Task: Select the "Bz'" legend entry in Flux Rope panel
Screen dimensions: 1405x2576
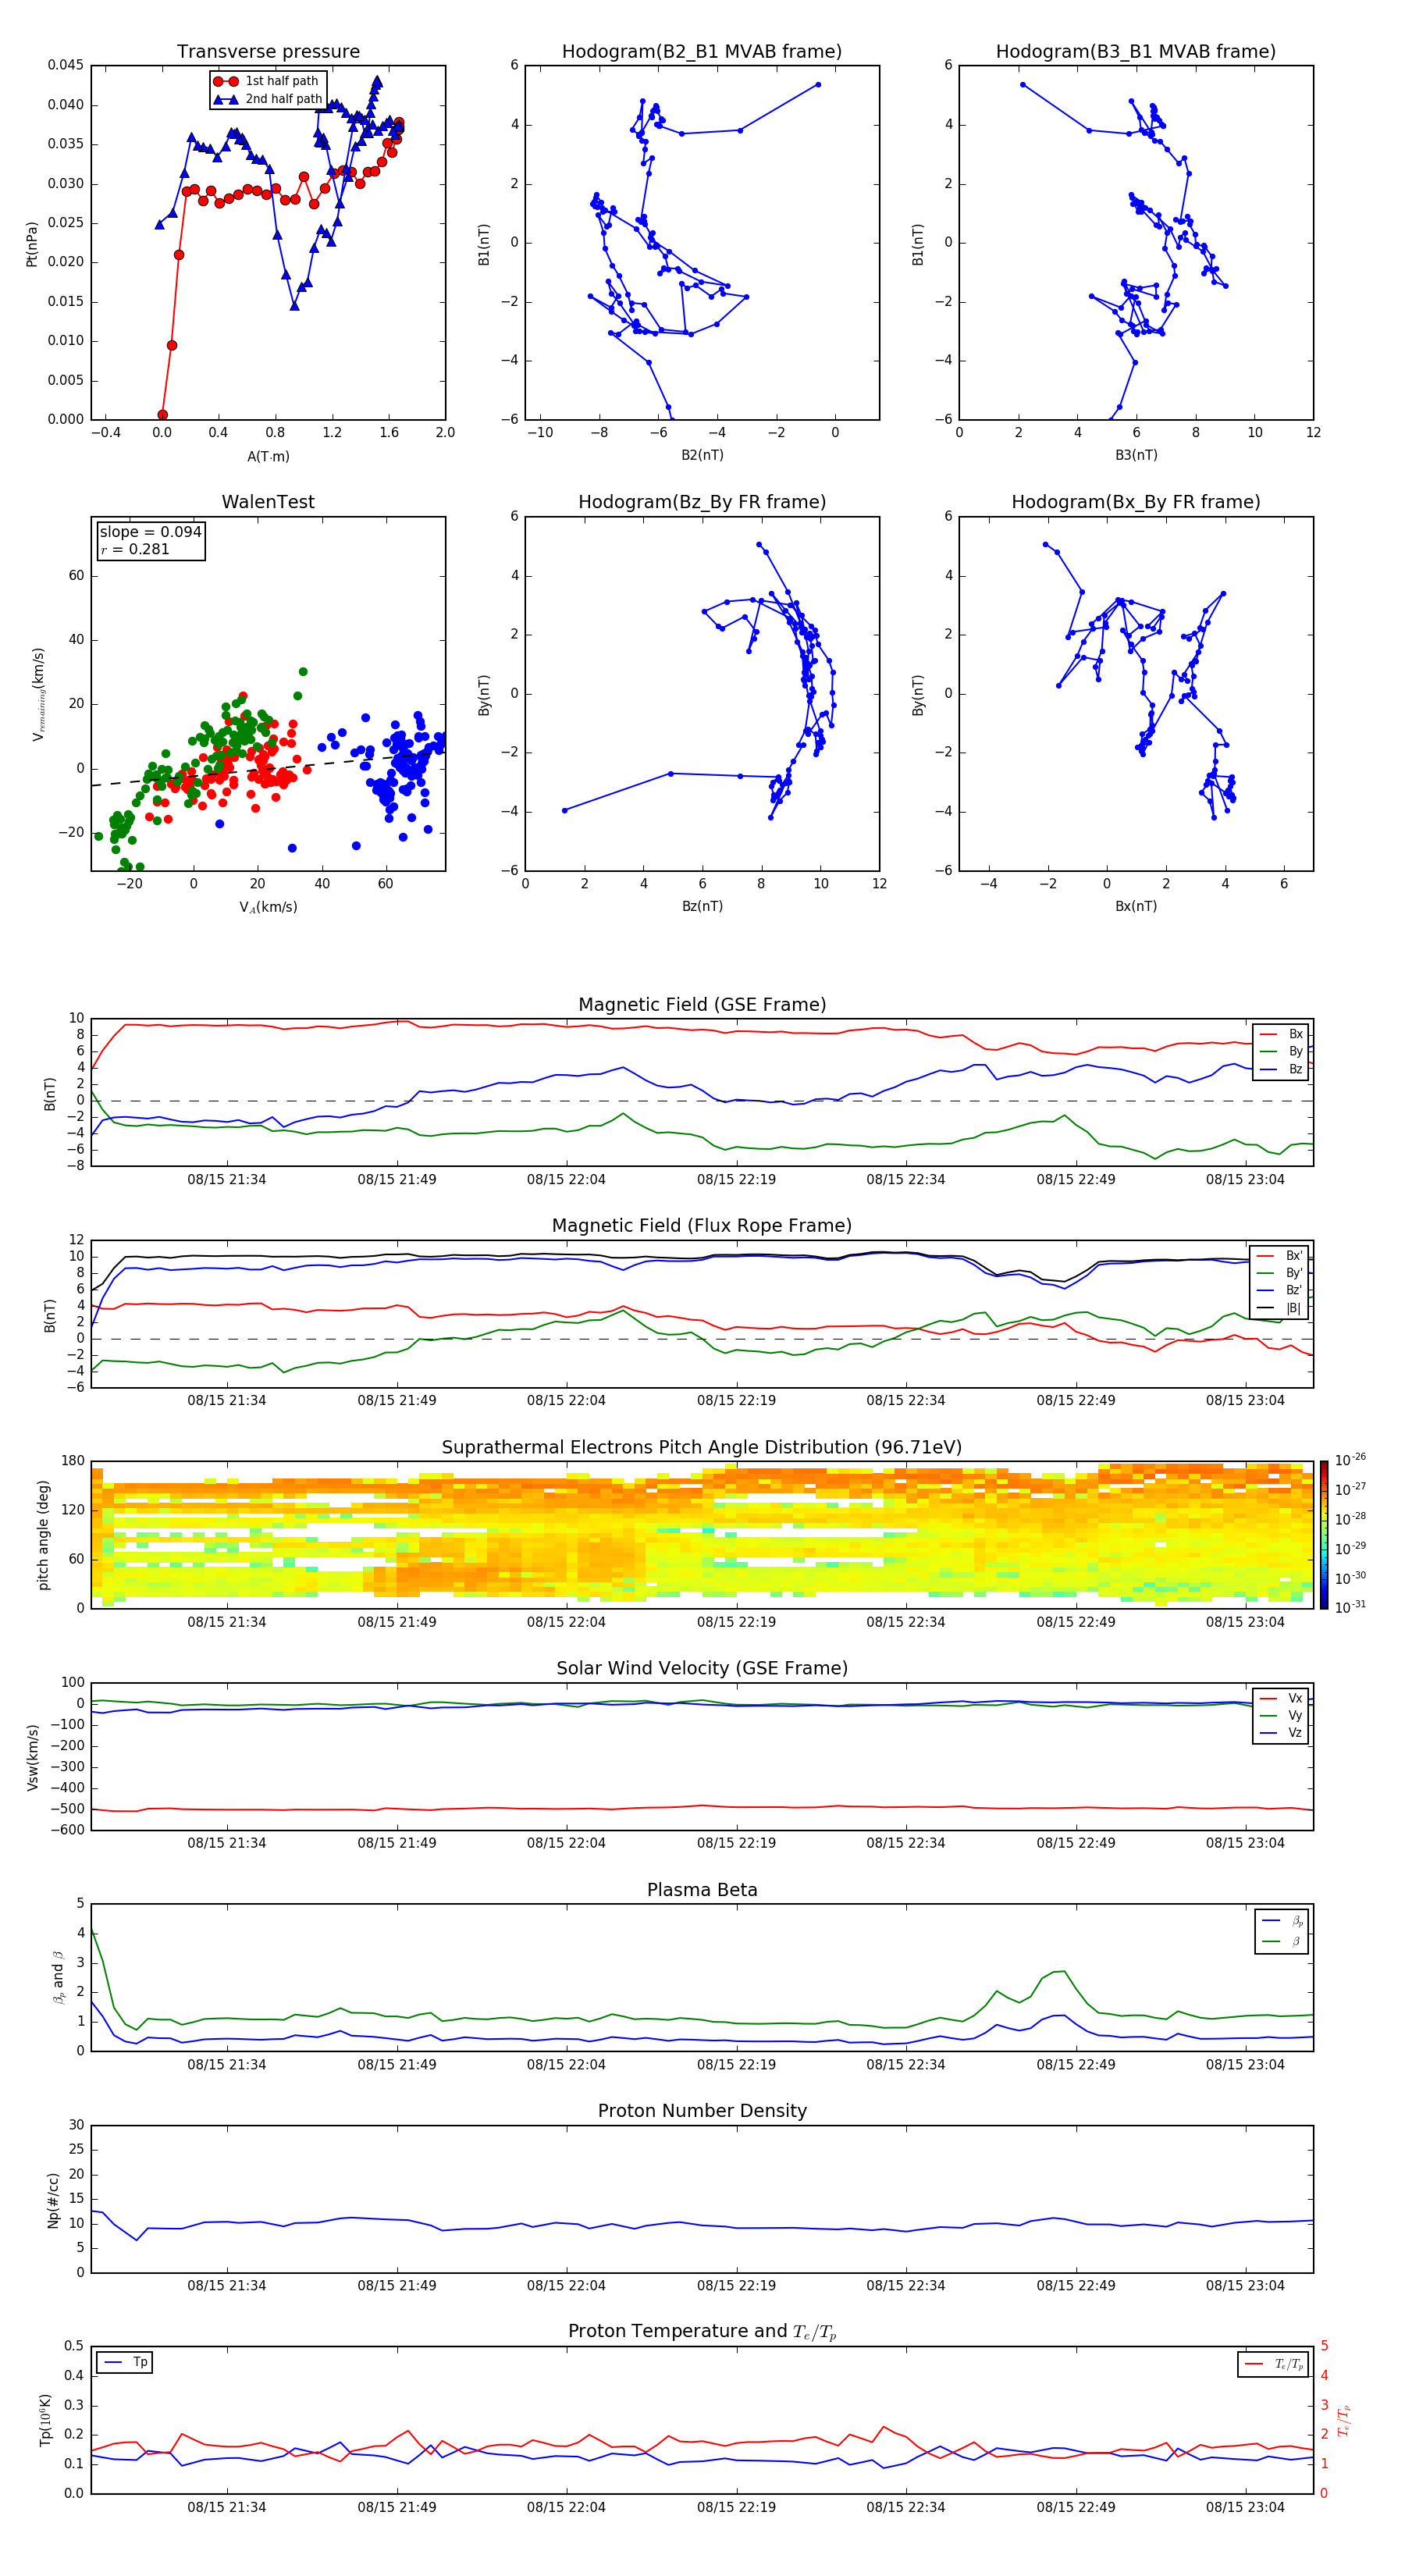Action: (x=1280, y=1290)
